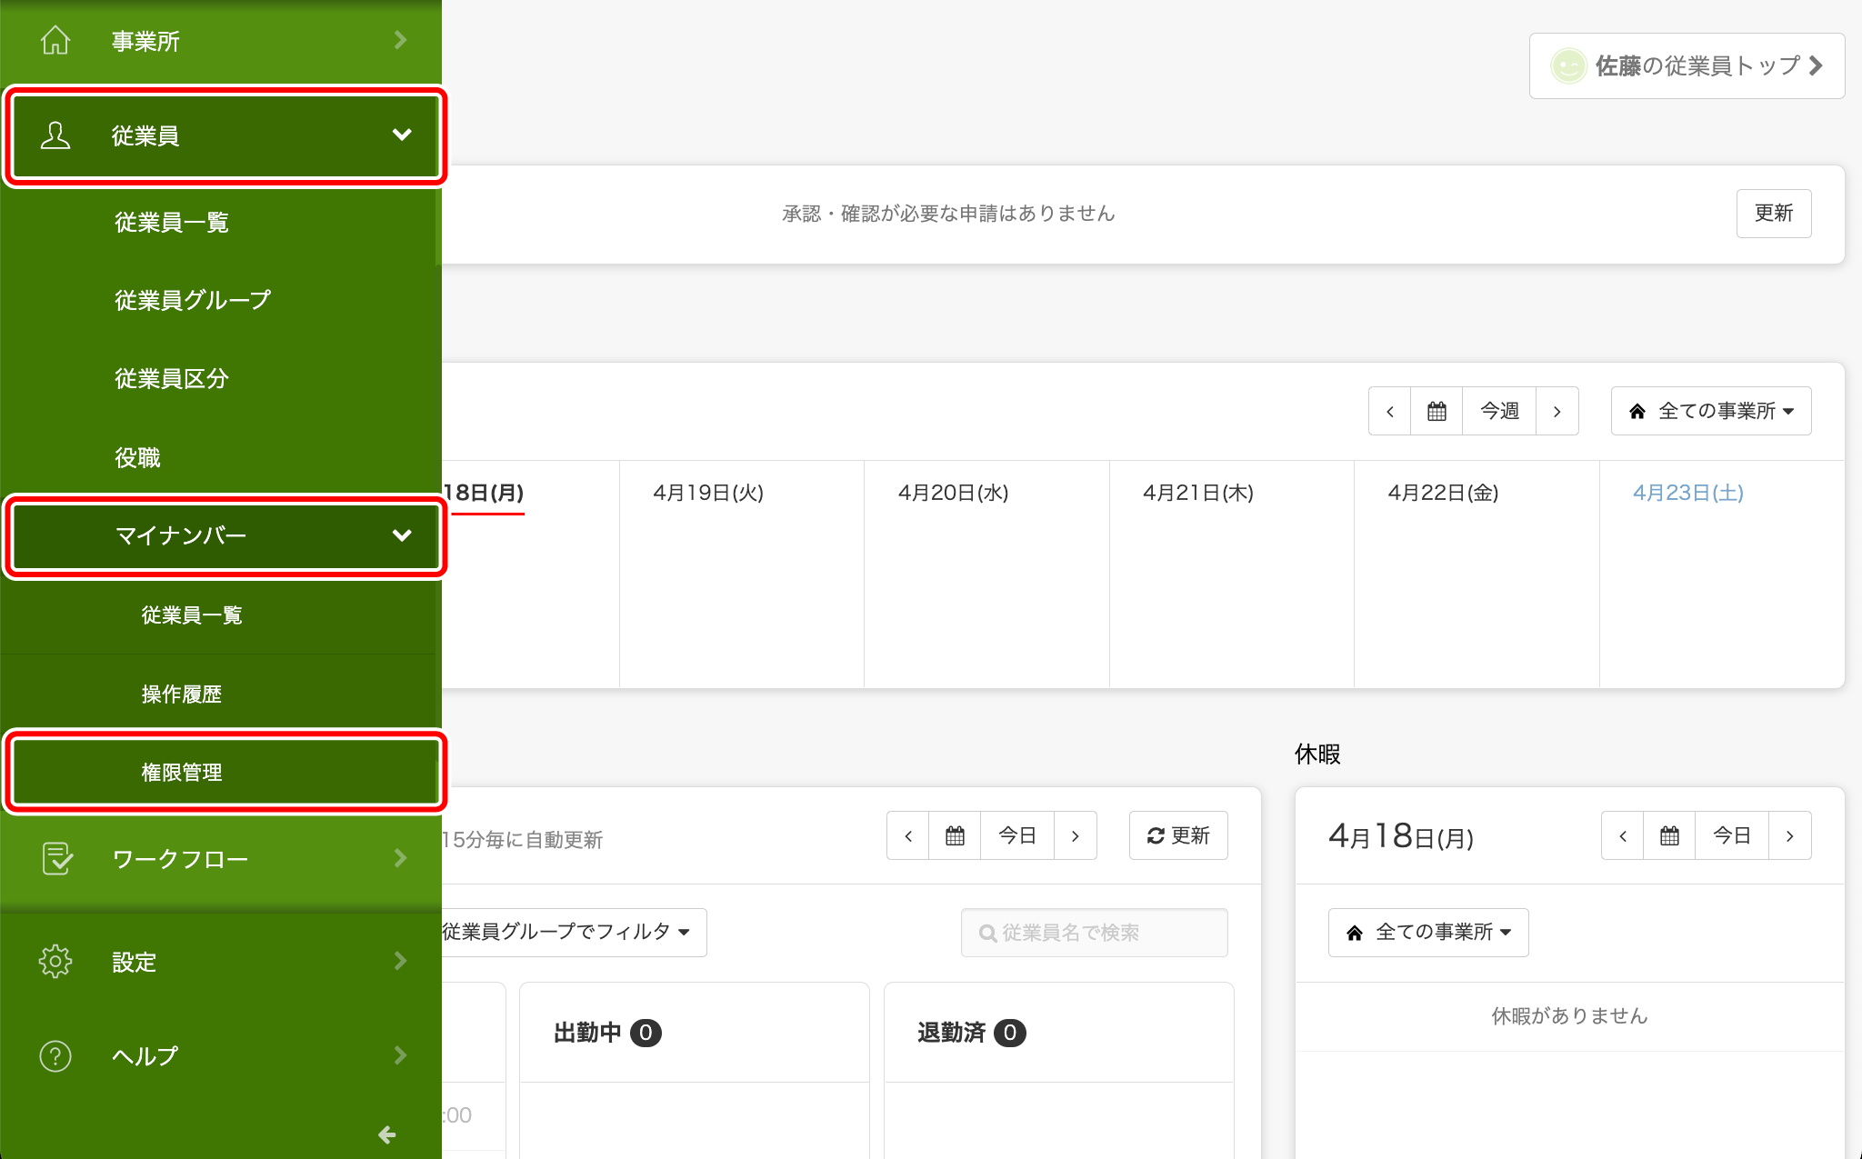Go to next day in 休暇 panel
The height and width of the screenshot is (1159, 1862).
(x=1790, y=835)
